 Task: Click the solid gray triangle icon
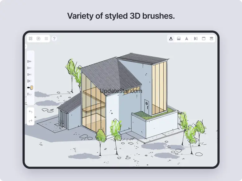click(186, 38)
